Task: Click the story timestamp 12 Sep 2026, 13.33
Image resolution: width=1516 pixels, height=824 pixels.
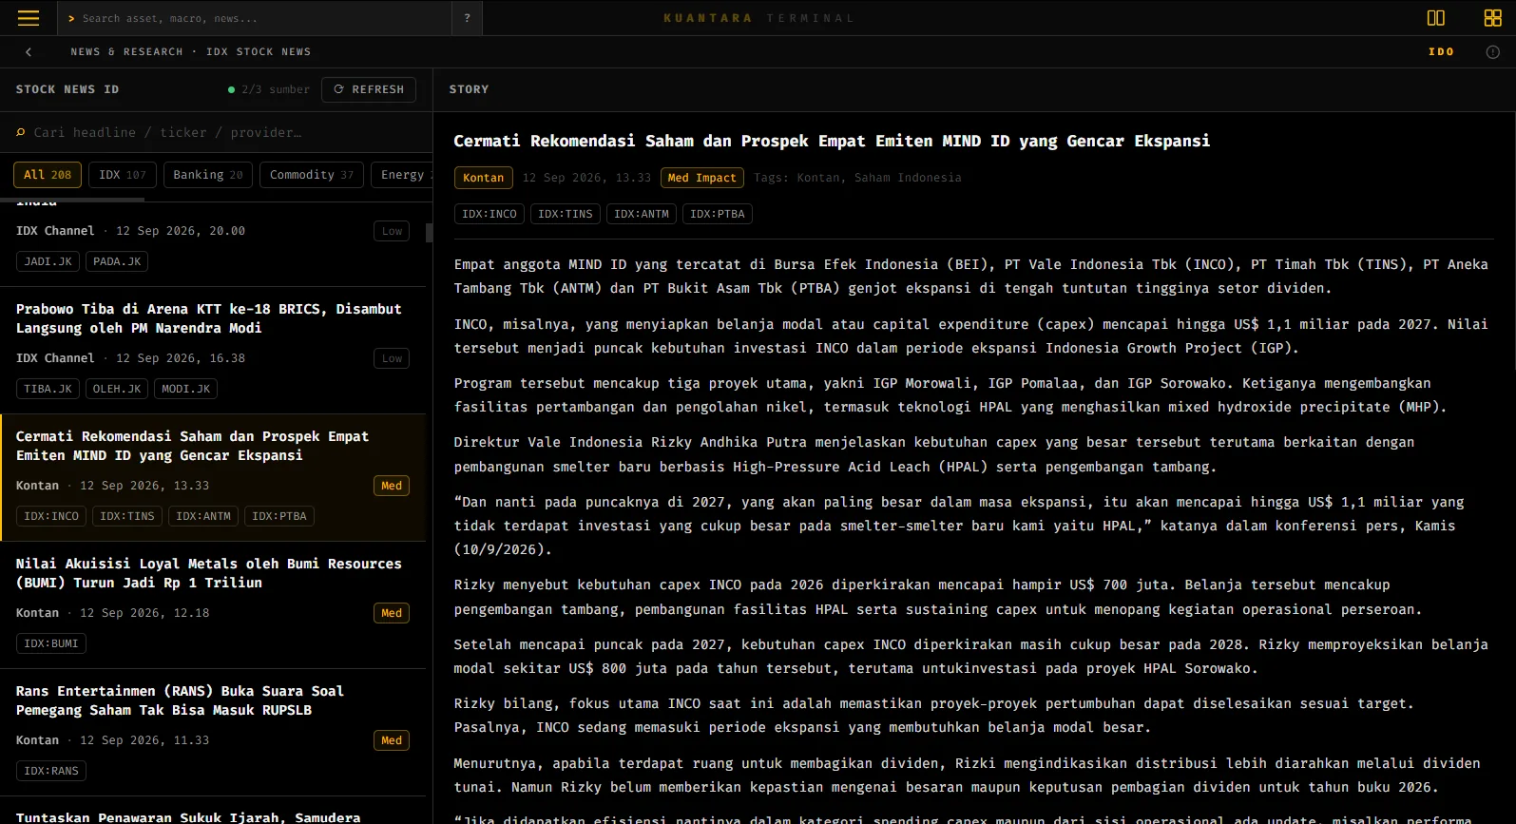Action: point(587,178)
